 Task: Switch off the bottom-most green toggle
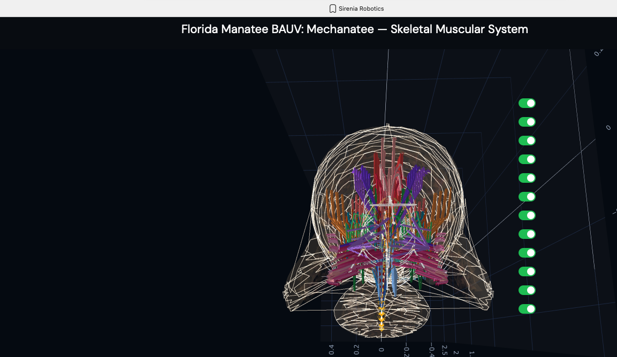pyautogui.click(x=527, y=309)
